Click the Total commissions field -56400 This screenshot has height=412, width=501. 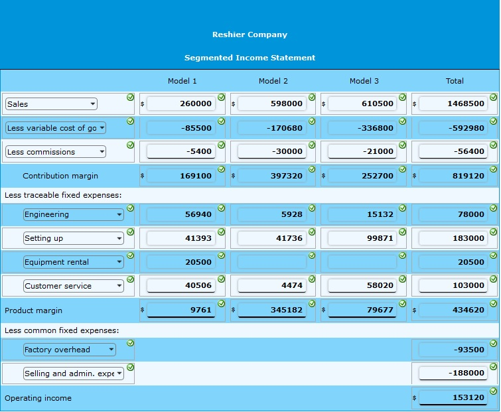[453, 151]
